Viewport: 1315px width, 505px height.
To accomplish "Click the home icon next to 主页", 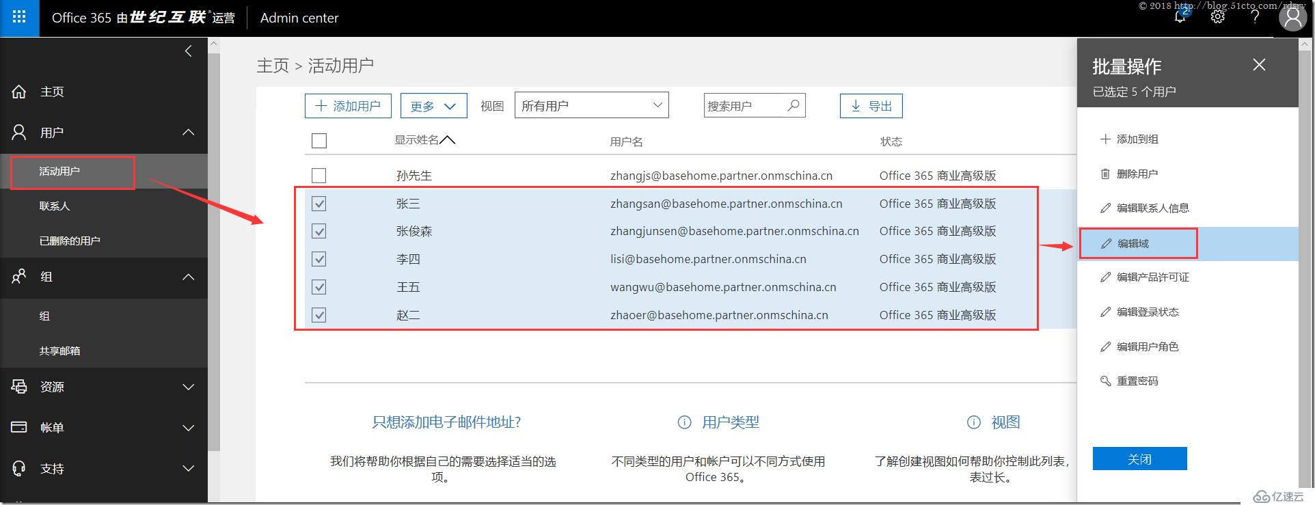I will click(x=19, y=92).
